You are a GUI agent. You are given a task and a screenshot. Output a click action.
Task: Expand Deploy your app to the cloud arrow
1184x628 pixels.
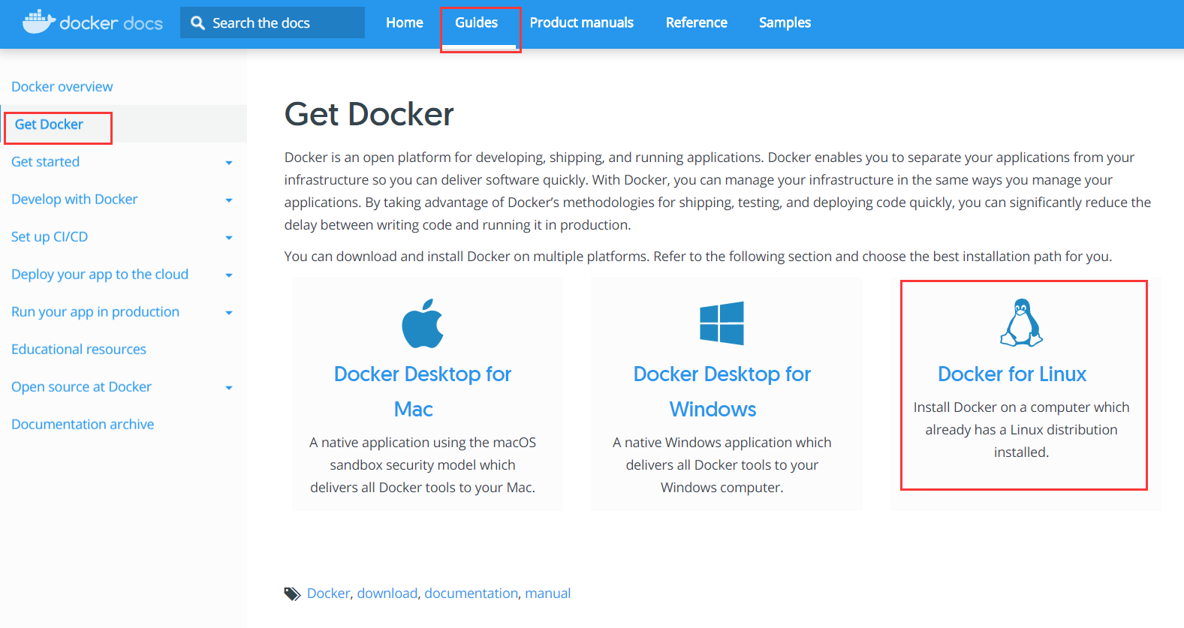[x=229, y=275]
